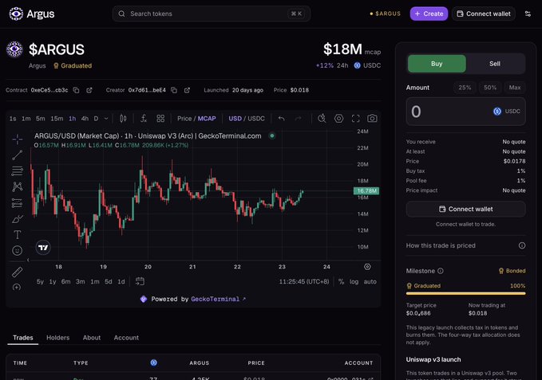Redo the chart action
Viewport: 542px width, 380px height.
click(298, 119)
